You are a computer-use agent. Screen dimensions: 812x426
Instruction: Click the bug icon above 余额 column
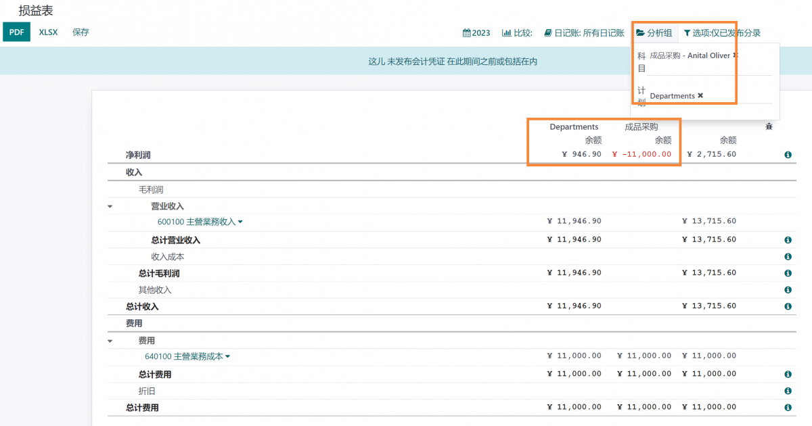pyautogui.click(x=769, y=125)
